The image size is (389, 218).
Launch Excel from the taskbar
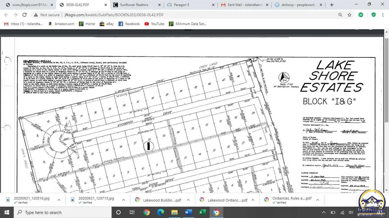point(203,213)
